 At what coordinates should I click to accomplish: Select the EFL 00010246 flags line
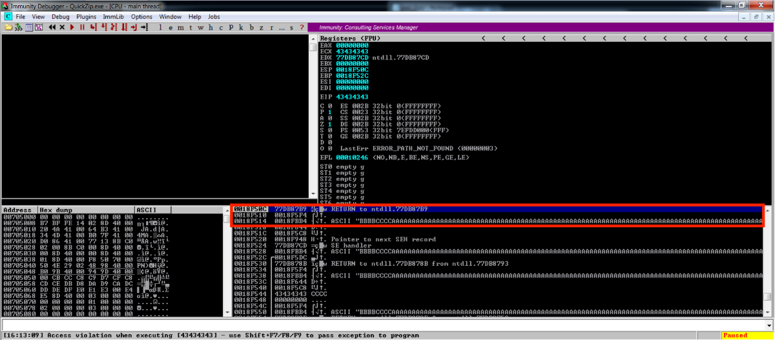[x=395, y=157]
